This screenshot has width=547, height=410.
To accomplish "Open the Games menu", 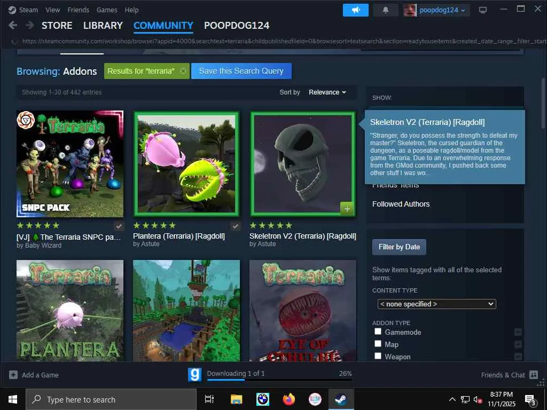I will point(107,10).
